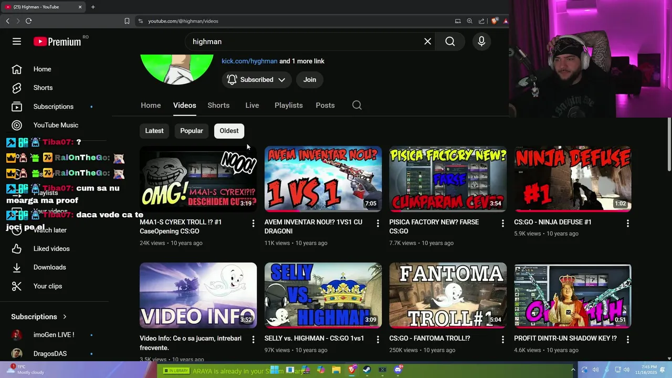Open YouTube Music from the sidebar
672x378 pixels.
tap(55, 125)
